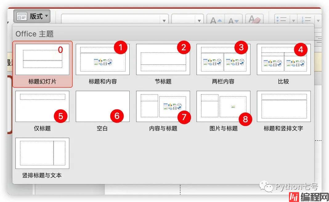Expand the font name combo box arrow
The width and height of the screenshot is (329, 202).
pyautogui.click(x=164, y=21)
